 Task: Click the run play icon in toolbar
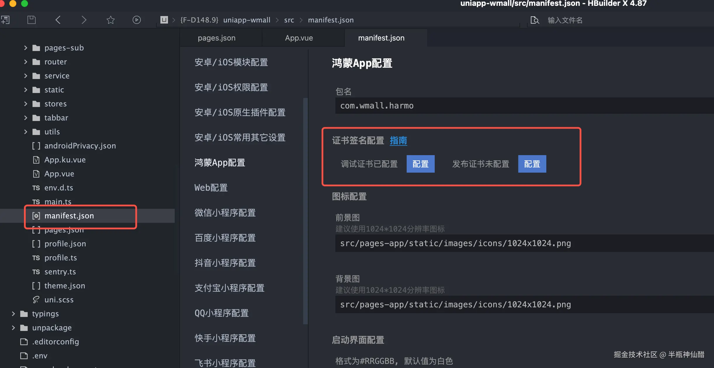[x=136, y=20]
